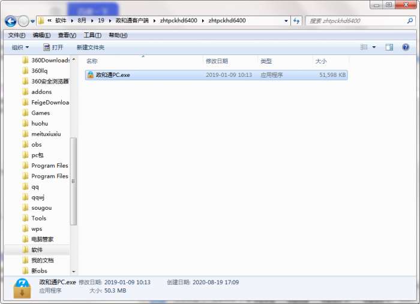Open the 编辑(E) menu
Image resolution: width=420 pixels, height=304 pixels.
pos(41,35)
